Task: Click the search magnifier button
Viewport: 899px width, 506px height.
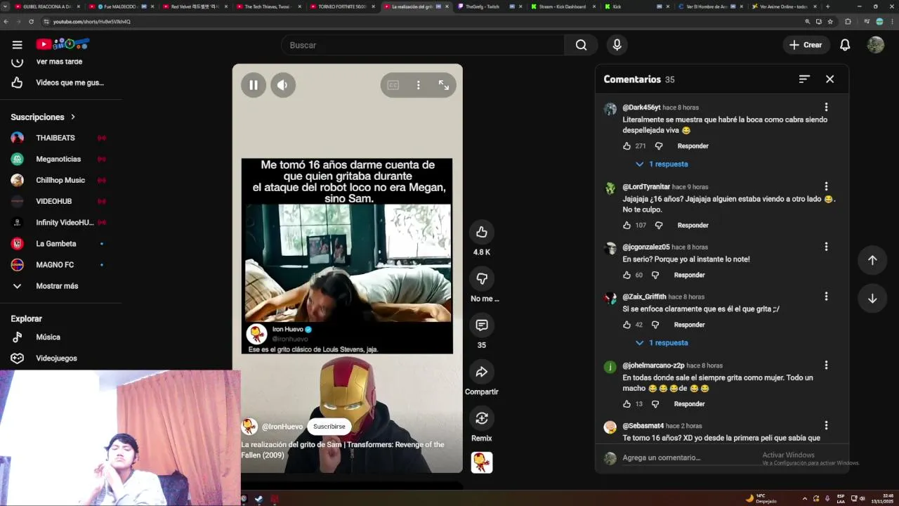Action: pos(581,45)
